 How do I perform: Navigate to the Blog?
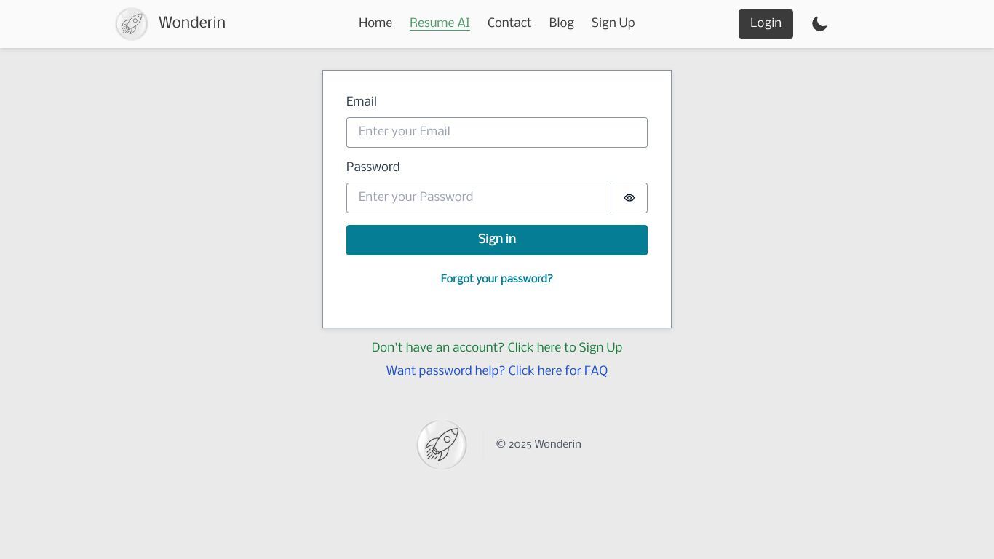click(x=561, y=23)
